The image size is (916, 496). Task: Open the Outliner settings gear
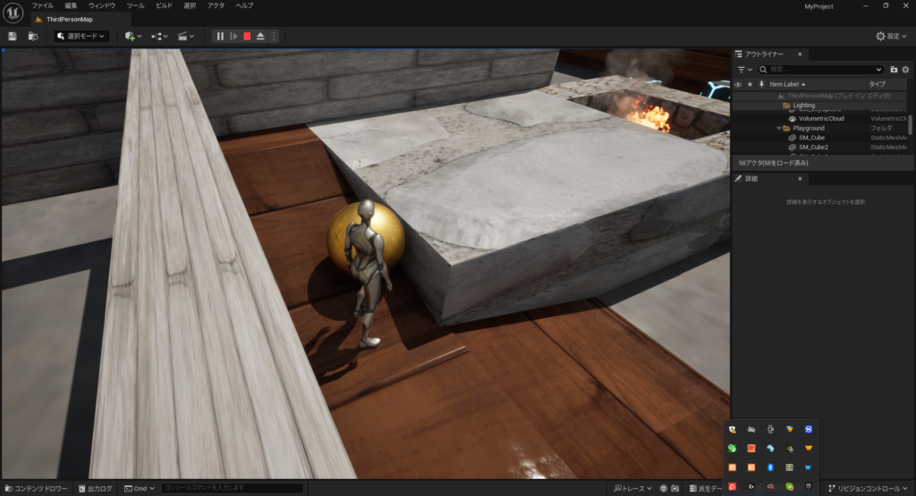tap(905, 69)
